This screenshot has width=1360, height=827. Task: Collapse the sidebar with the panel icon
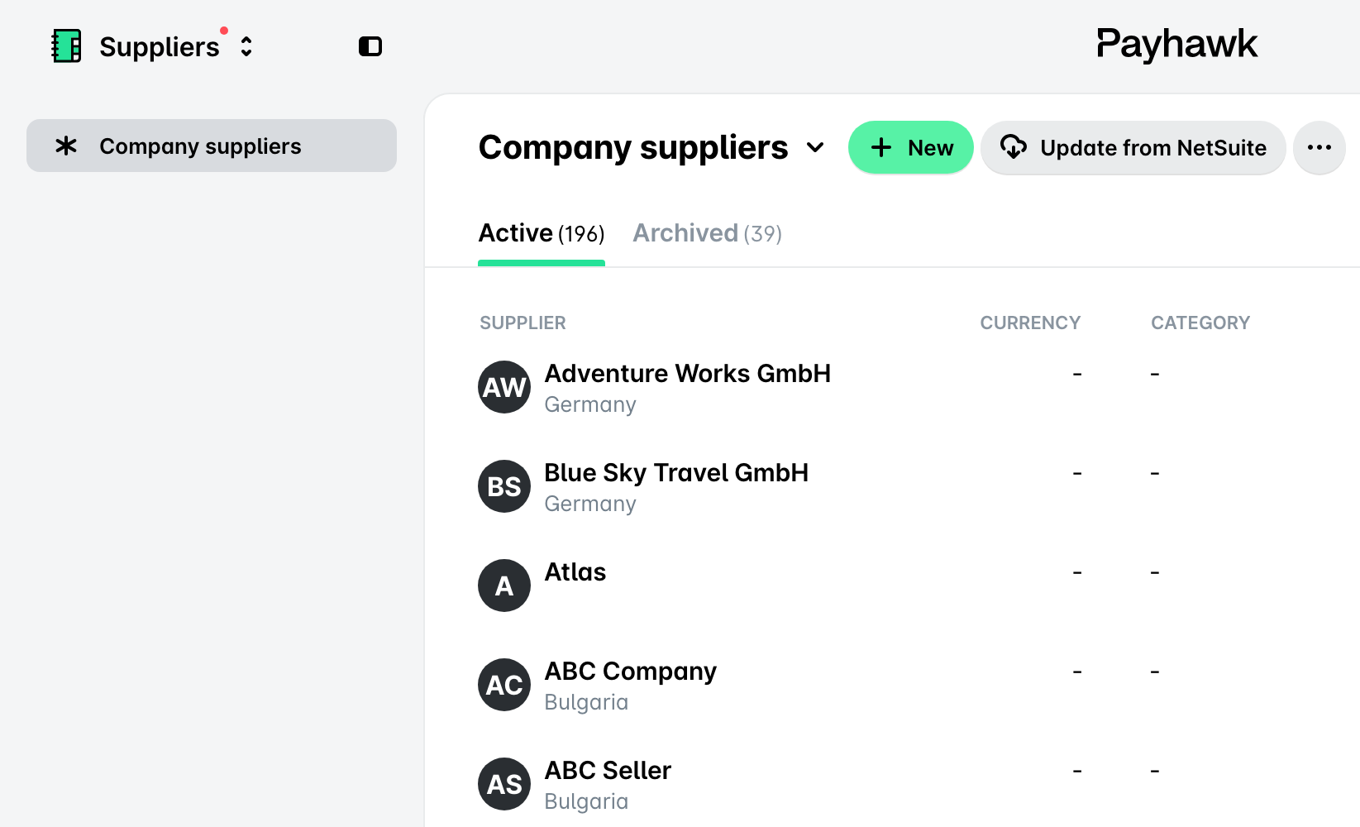point(370,46)
